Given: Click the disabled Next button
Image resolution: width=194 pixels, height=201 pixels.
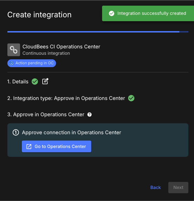Looking at the screenshot, I should [178, 188].
